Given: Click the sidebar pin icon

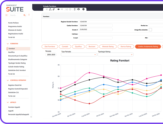Looking at the screenshot, I should click(29, 15).
